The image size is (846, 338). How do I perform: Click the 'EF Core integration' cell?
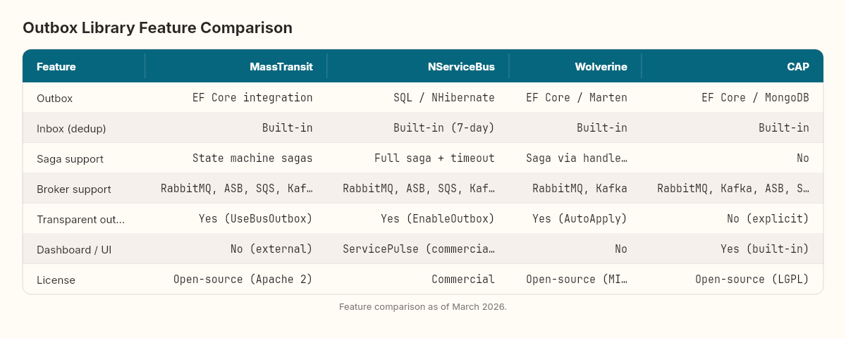[252, 98]
